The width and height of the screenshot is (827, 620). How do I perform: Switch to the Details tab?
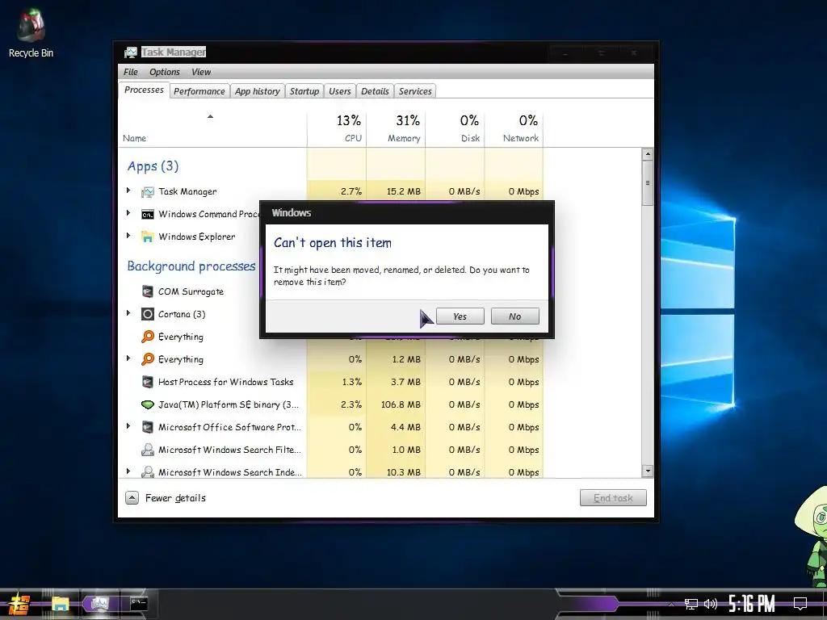pos(375,91)
